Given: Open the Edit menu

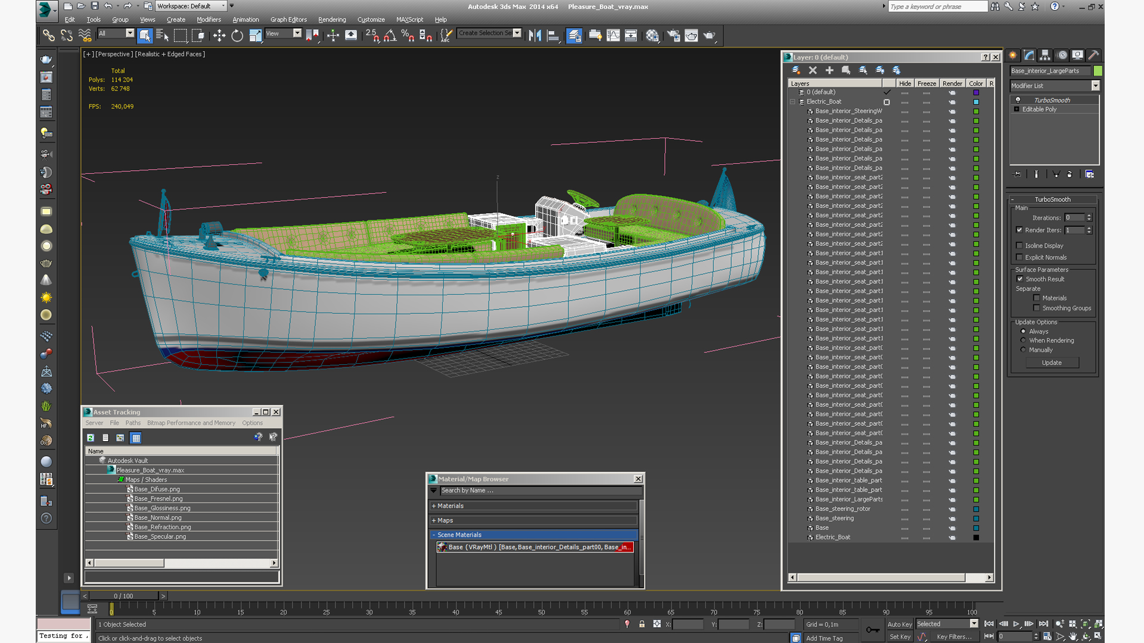Looking at the screenshot, I should 70,20.
